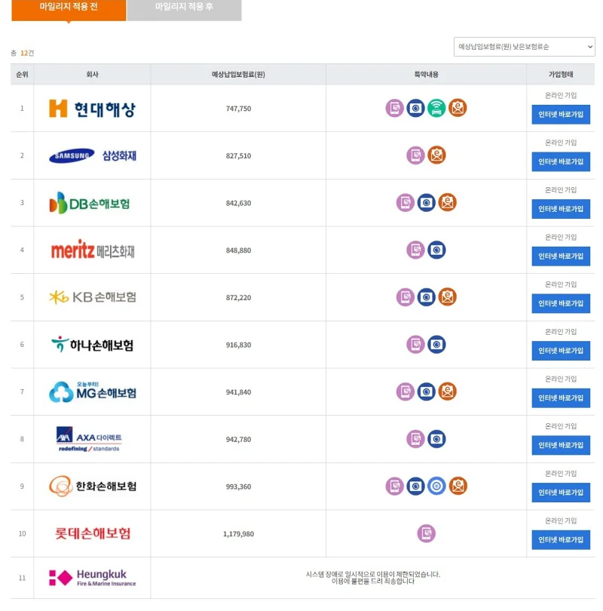
Task: Click the 하나손해보험 logo
Action: click(x=92, y=345)
